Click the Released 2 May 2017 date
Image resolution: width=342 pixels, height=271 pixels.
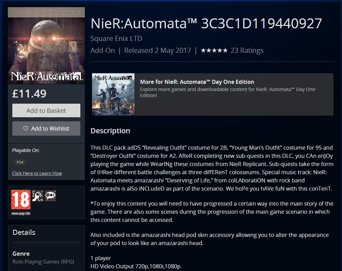[157, 50]
